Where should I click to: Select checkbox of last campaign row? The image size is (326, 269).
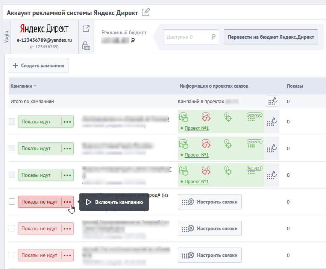12,255
